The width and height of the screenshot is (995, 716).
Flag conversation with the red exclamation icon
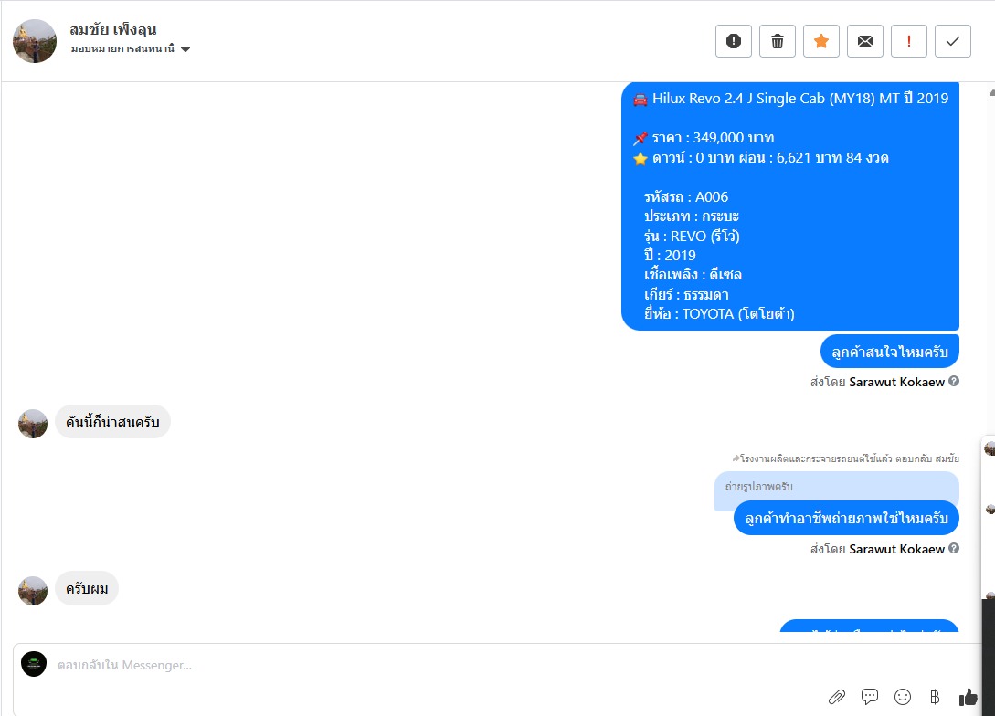(x=909, y=41)
